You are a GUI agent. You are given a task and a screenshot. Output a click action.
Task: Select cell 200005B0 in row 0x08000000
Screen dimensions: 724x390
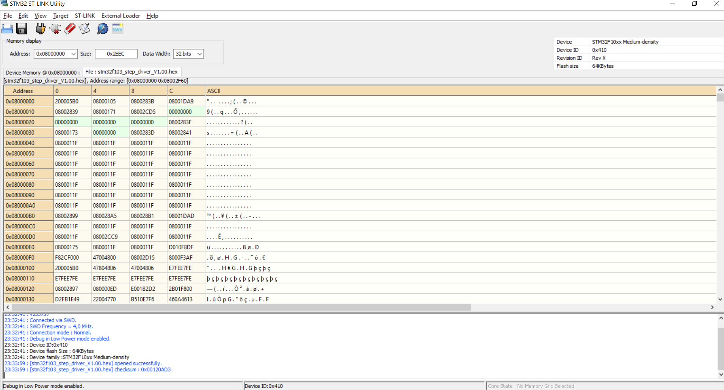tap(72, 101)
